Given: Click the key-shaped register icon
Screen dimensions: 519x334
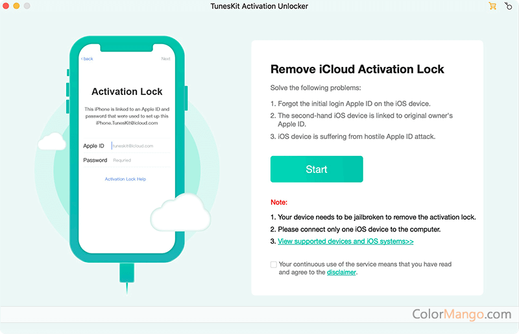Looking at the screenshot, I should tap(507, 6).
